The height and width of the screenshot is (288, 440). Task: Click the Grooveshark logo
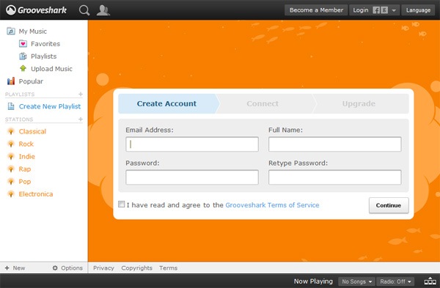36,10
